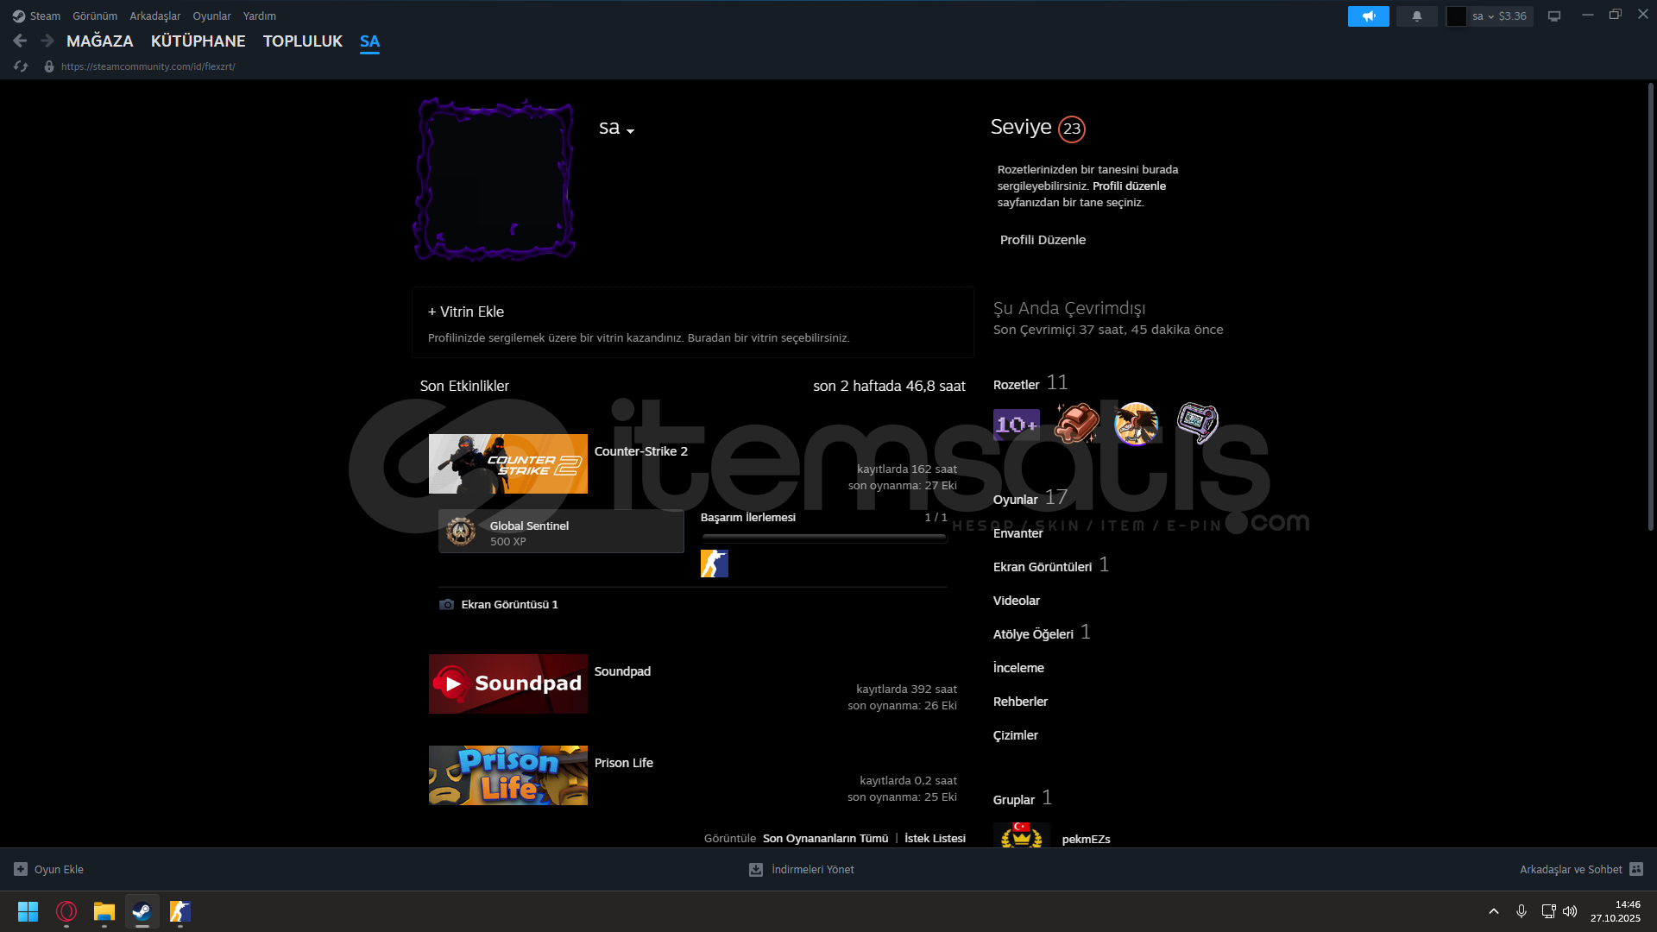This screenshot has height=932, width=1657.
Task: Open the Kütüphane tab
Action: 198,41
